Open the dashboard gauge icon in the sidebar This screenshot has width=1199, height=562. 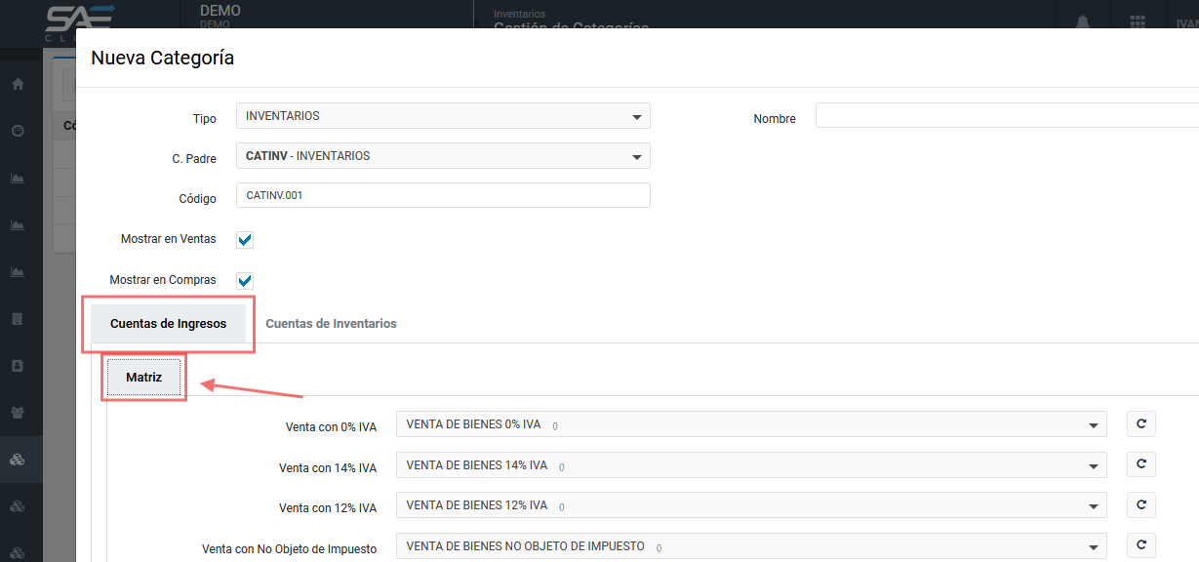[18, 131]
